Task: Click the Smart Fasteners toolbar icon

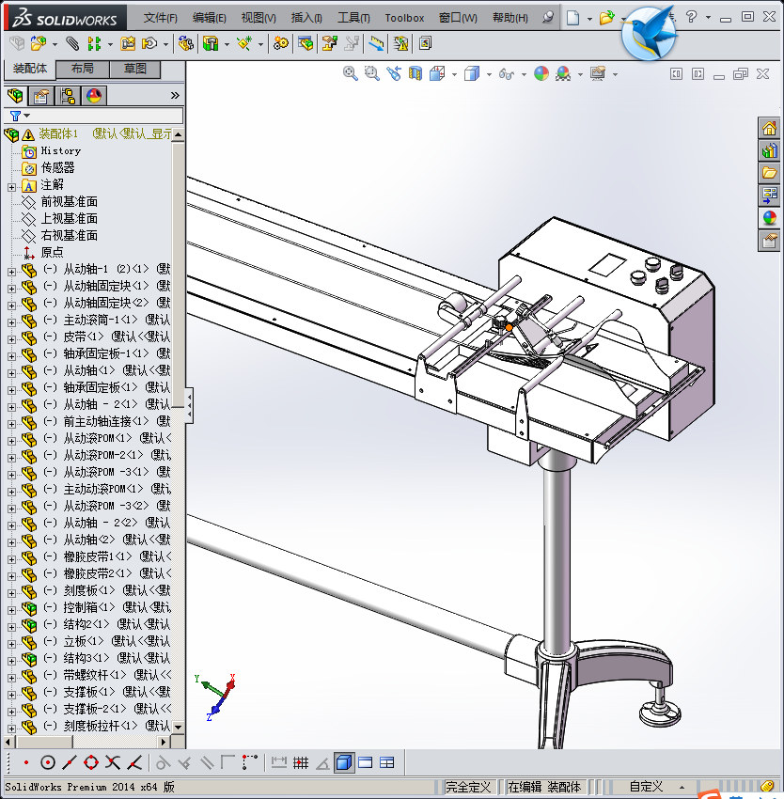Action: [x=128, y=44]
